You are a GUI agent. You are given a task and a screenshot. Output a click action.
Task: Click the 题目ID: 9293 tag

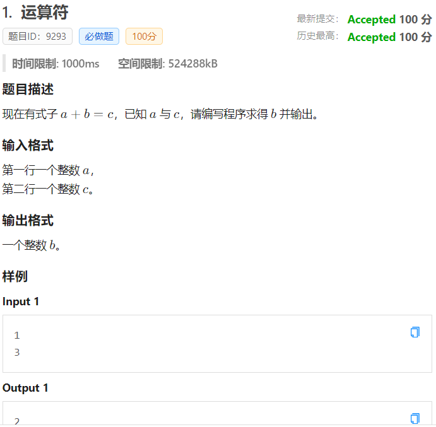(37, 36)
